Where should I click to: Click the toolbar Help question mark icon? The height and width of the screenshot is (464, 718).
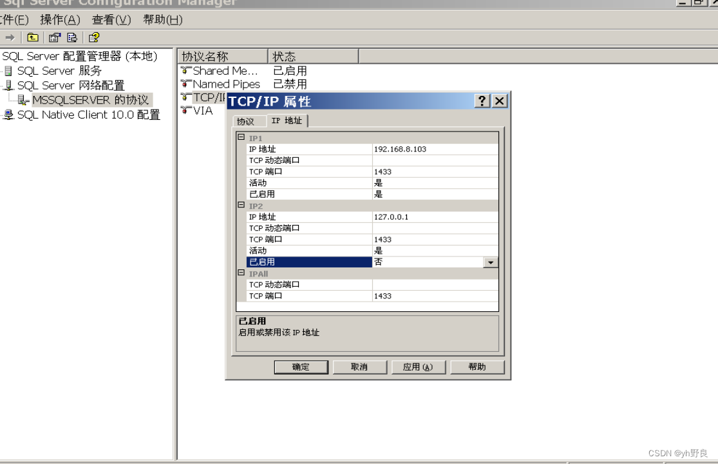click(94, 37)
